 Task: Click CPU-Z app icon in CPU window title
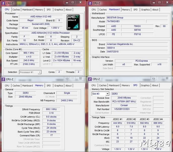tap(3, 3)
